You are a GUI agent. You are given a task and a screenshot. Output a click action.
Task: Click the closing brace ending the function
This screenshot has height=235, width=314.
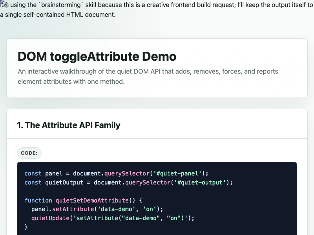pyautogui.click(x=26, y=227)
